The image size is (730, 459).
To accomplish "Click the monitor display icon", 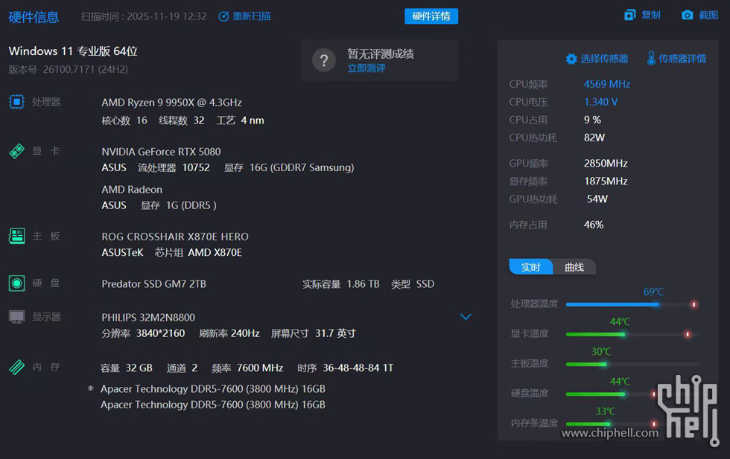I will point(16,317).
